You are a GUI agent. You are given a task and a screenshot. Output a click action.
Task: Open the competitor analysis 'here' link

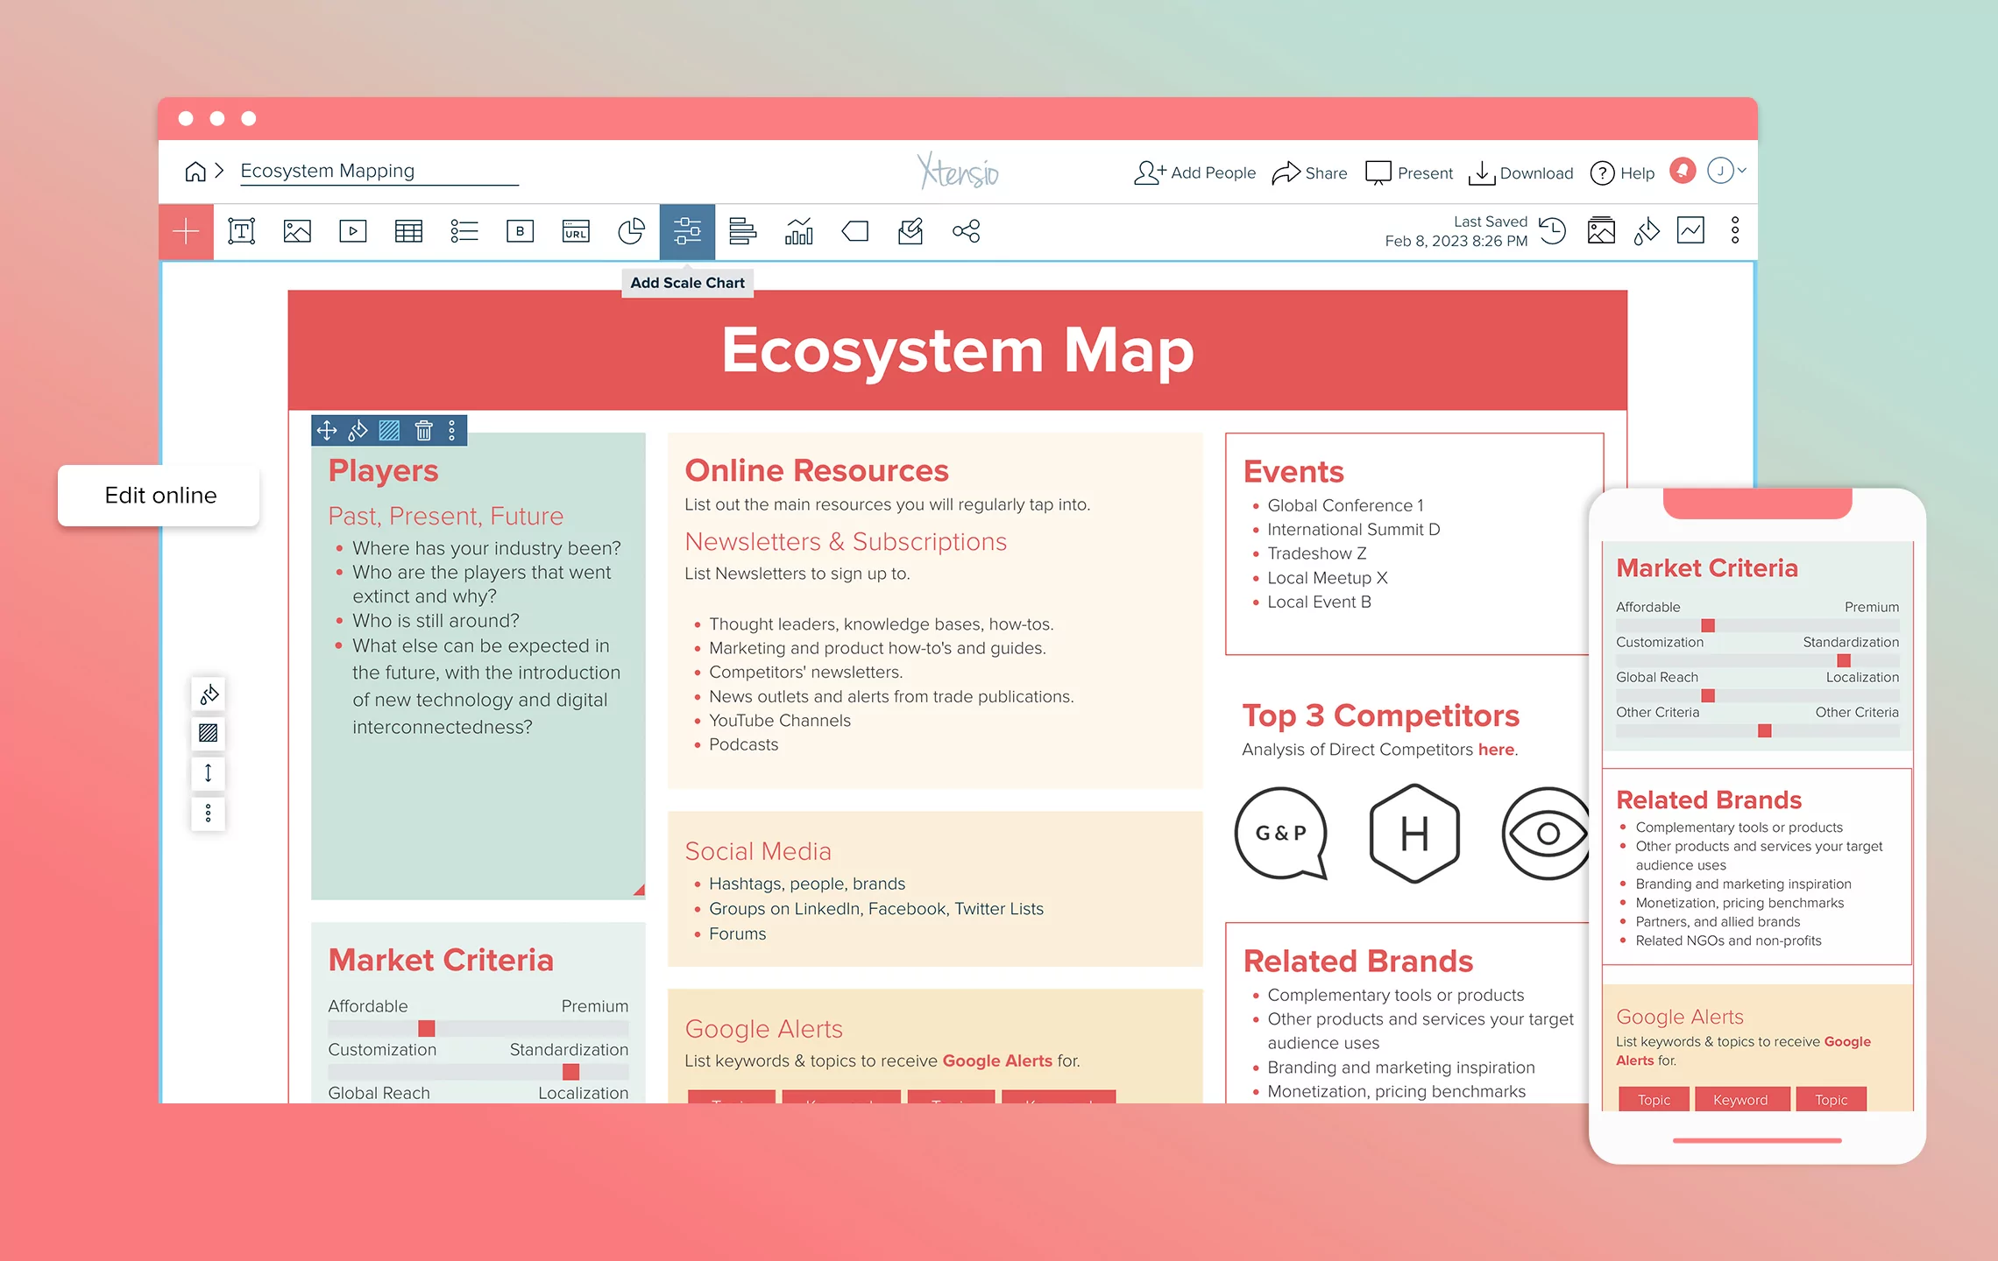(x=1496, y=750)
